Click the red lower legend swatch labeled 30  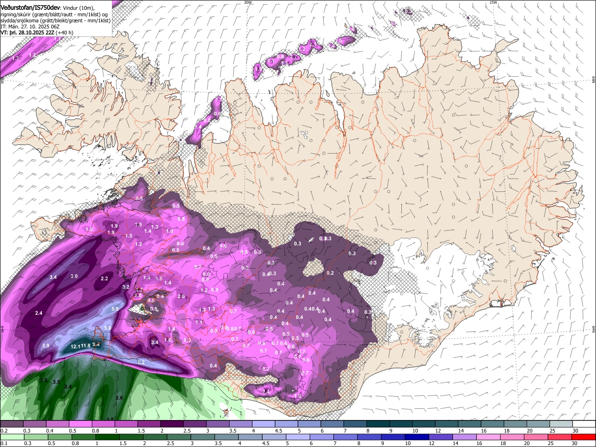click(583, 437)
